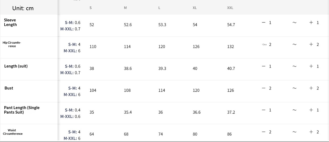Click the Waist Circumference value 64 for S
Viewport: 329px width, 142px height.
click(x=92, y=134)
